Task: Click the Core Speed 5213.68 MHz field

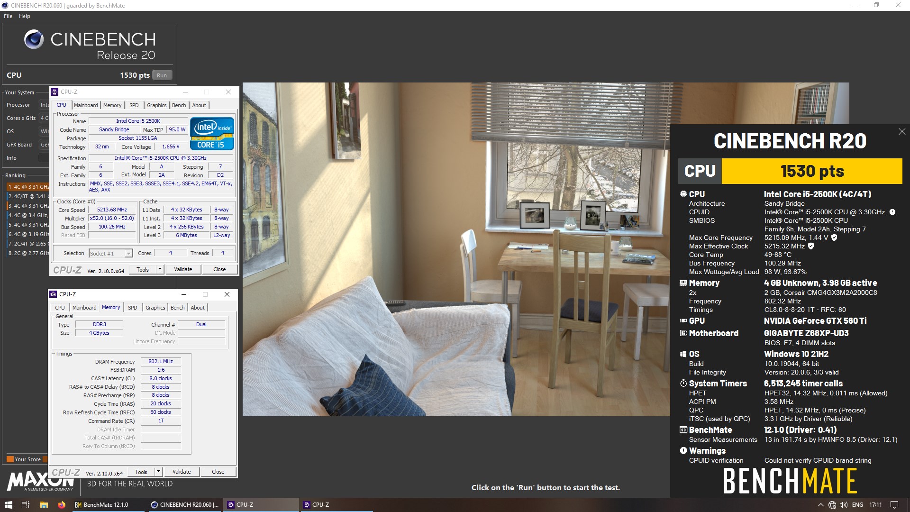Action: [x=112, y=210]
